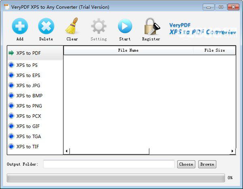The height and width of the screenshot is (189, 243).
Task: Click the Choose output folder button
Action: (x=186, y=164)
